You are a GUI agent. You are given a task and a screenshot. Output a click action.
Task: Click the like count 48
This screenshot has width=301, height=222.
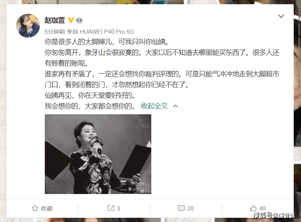[x=262, y=208]
